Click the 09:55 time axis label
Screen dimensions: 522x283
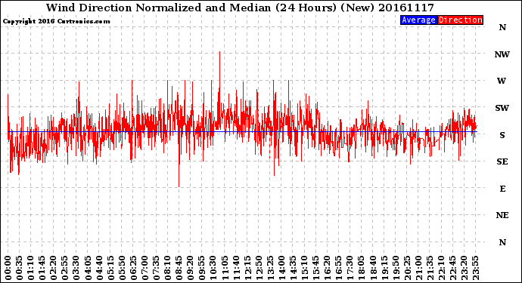[x=202, y=268]
